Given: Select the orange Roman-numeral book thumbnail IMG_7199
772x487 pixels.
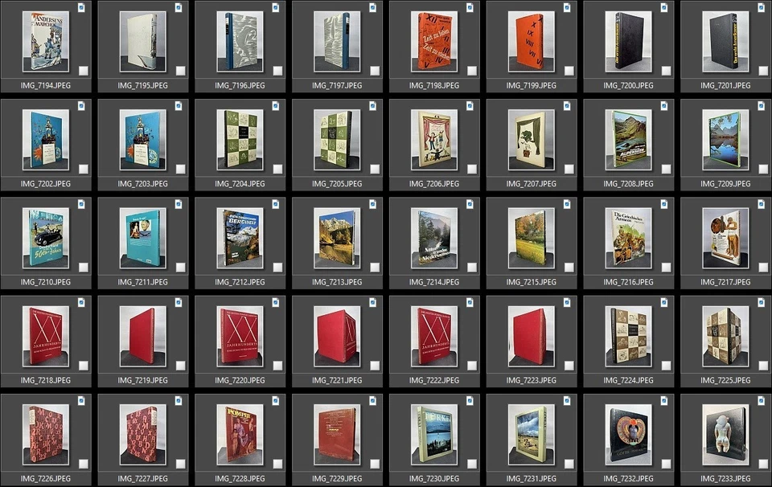Looking at the screenshot, I should pyautogui.click(x=532, y=42).
